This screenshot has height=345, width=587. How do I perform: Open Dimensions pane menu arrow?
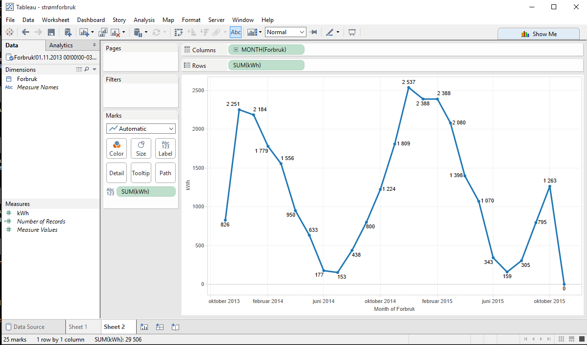click(94, 70)
